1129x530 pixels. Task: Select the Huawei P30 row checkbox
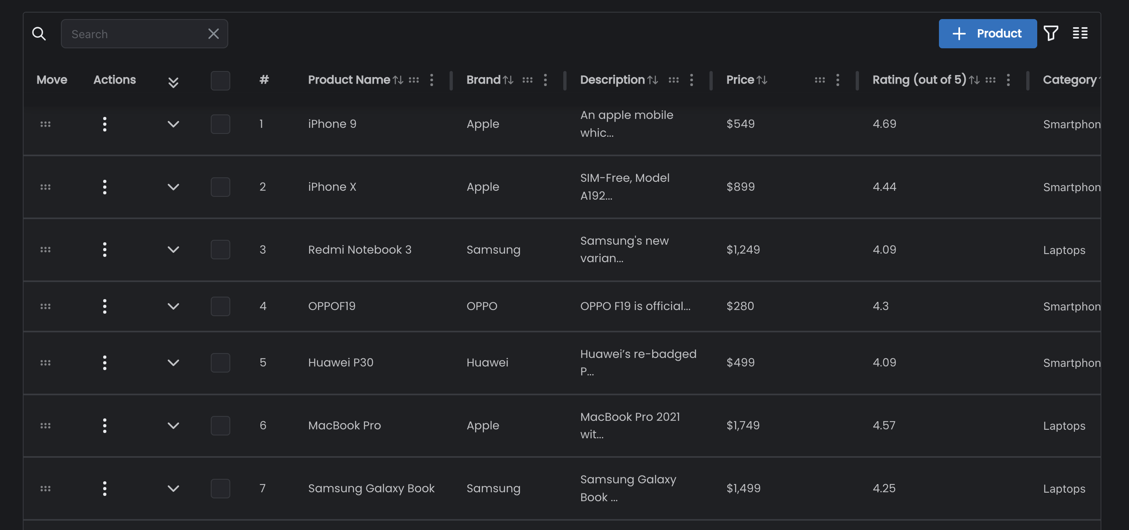[x=220, y=363]
